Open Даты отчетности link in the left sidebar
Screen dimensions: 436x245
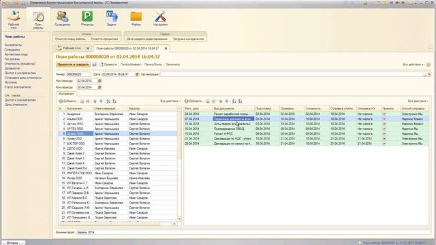coord(16,105)
